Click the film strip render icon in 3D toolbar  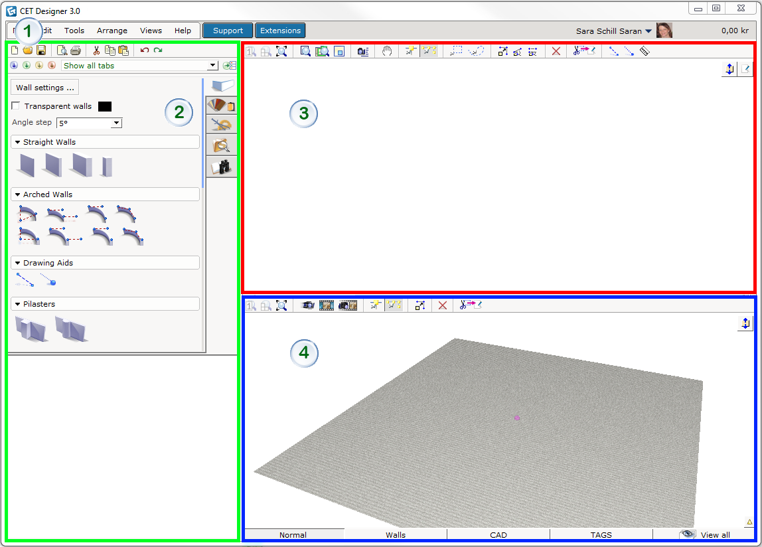[x=327, y=305]
